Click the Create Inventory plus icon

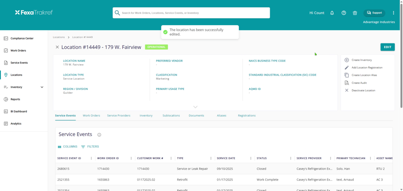(x=347, y=60)
